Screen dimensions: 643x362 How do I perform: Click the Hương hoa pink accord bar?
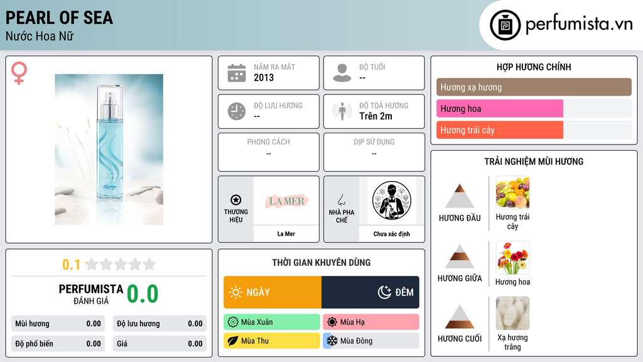(500, 109)
